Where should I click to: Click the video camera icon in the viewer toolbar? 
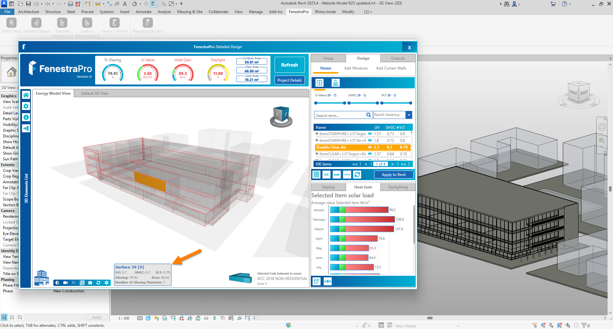(x=65, y=283)
